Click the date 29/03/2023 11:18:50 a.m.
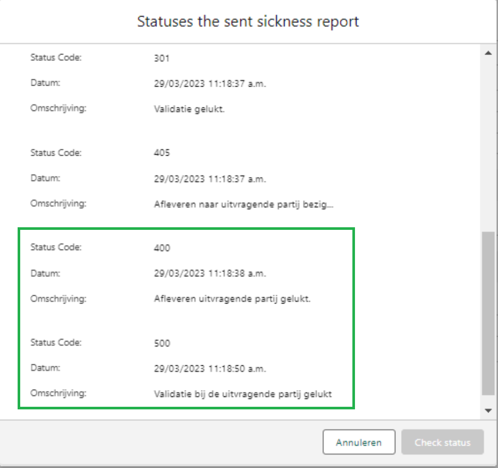Viewport: 498px width, 468px height. click(210, 369)
